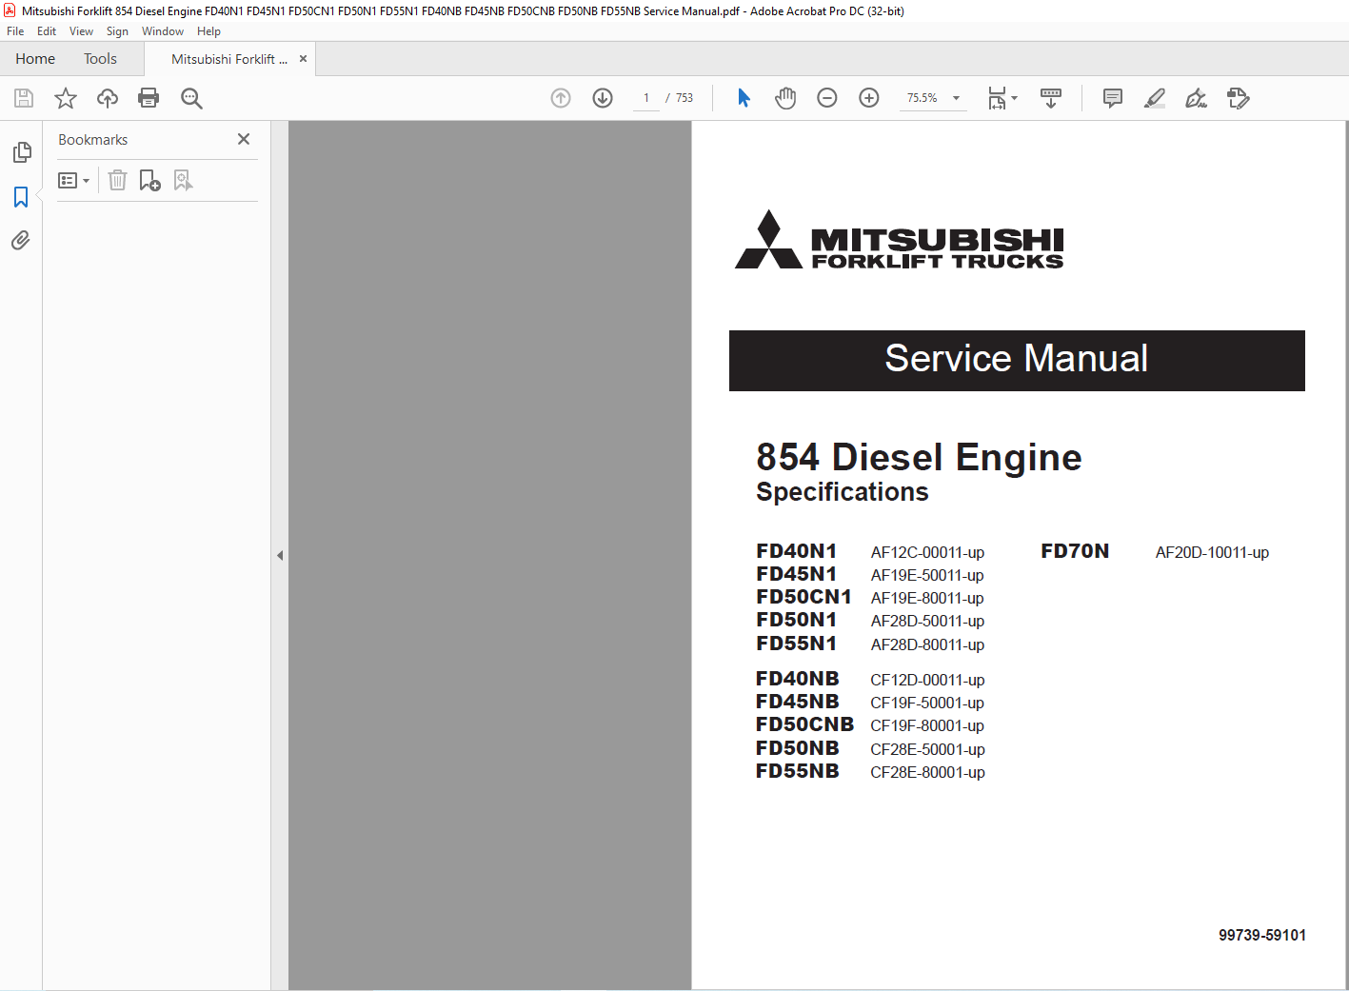Click the 'Bookmarks' panel title
Viewport: 1349px width, 991px height.
tap(92, 140)
